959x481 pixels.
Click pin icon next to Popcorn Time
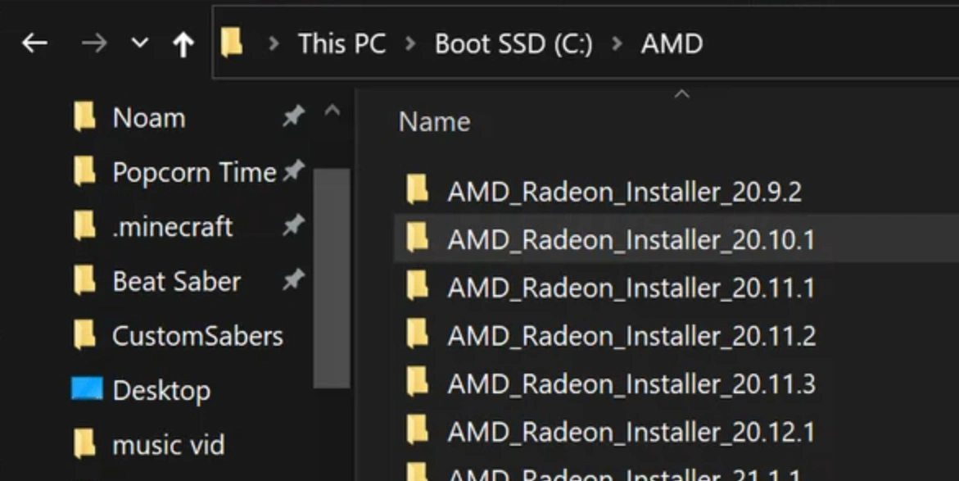[293, 170]
